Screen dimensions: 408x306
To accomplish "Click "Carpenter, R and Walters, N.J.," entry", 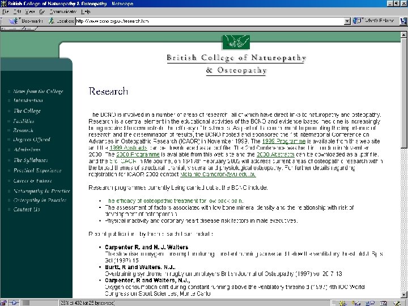I will click(x=147, y=280).
